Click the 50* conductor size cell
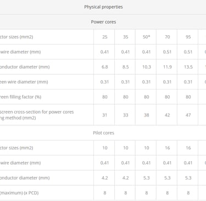206x201 pixels. (x=146, y=37)
